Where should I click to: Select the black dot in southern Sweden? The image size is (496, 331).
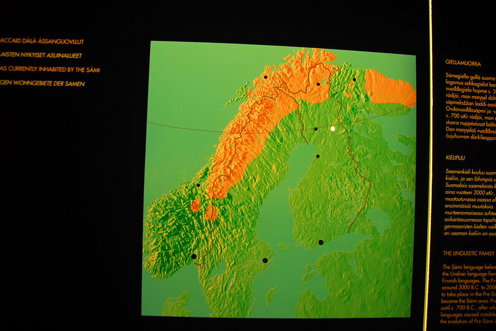265,260
